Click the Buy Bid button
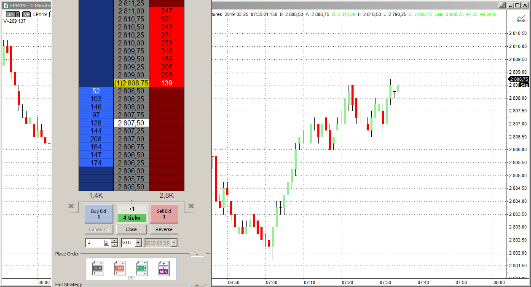This screenshot has height=287, width=531. point(99,214)
